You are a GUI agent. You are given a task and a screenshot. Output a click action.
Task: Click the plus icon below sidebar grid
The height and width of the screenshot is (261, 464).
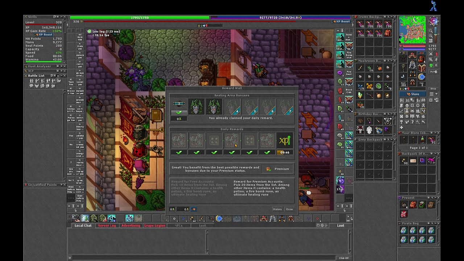pos(402,127)
